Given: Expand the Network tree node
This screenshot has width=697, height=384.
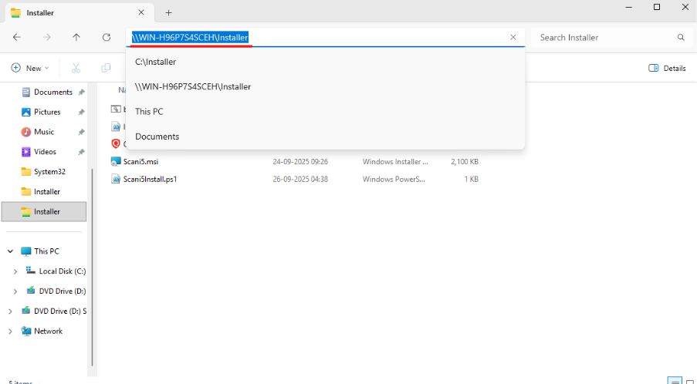Looking at the screenshot, I should tap(10, 332).
